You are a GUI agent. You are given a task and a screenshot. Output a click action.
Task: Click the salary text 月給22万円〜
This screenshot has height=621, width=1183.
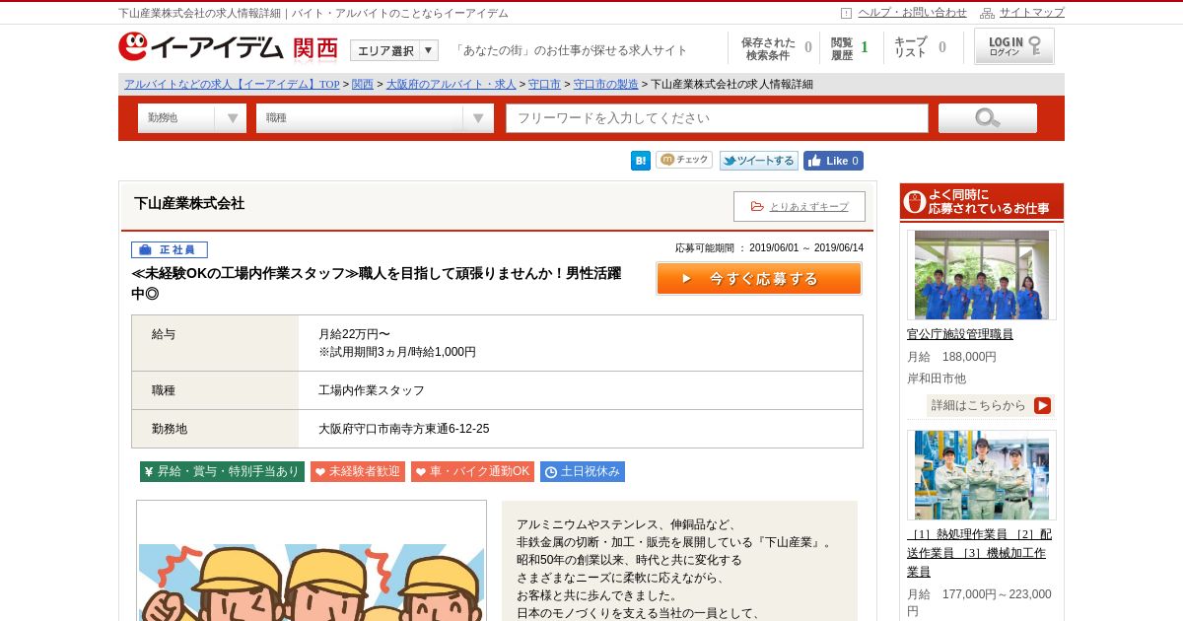[x=354, y=334]
